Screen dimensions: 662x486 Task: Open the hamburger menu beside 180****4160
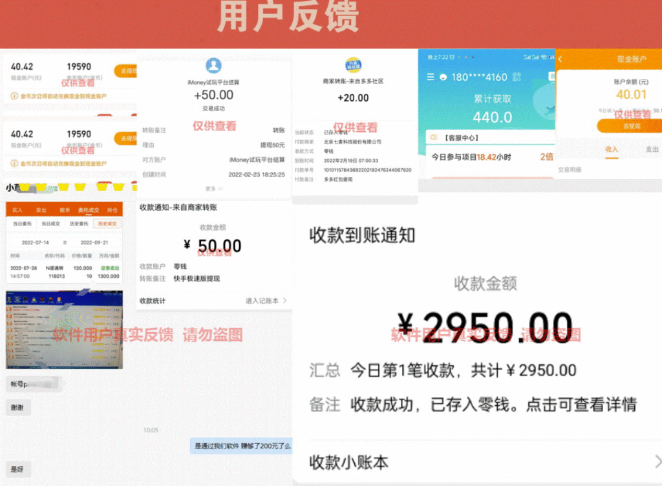tap(430, 77)
